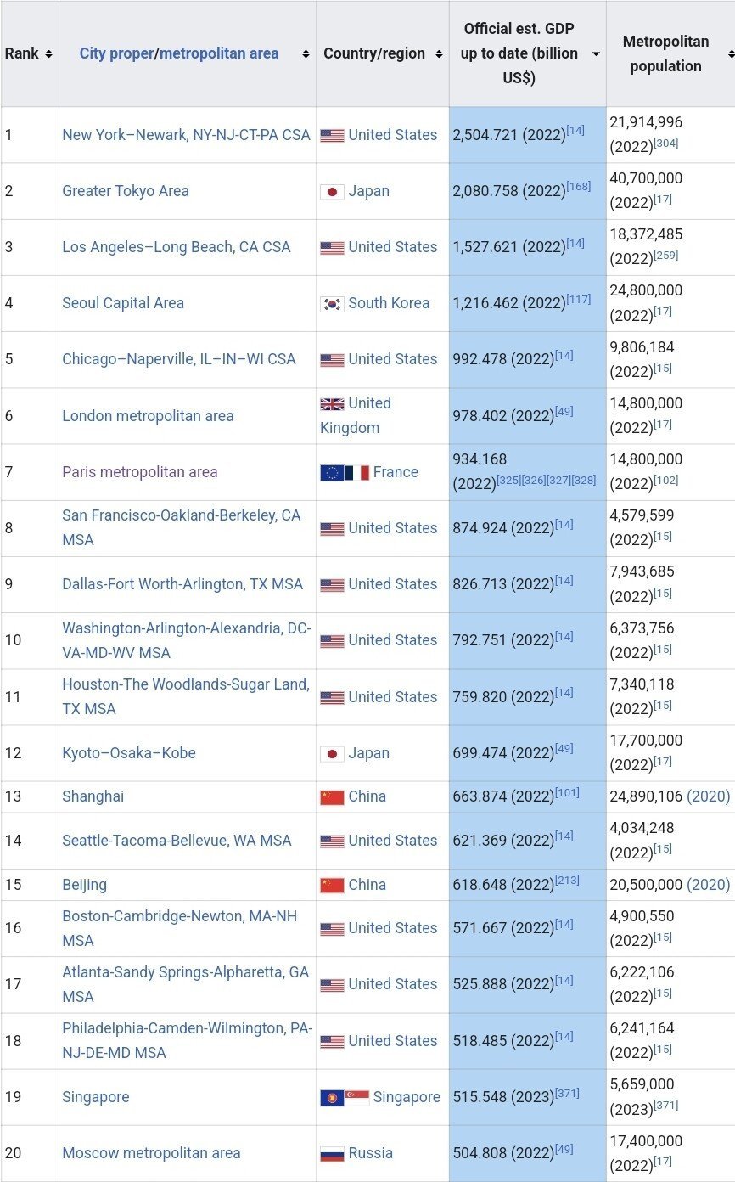
Task: Open the 'metropolitan area' header link
Action: [x=219, y=53]
